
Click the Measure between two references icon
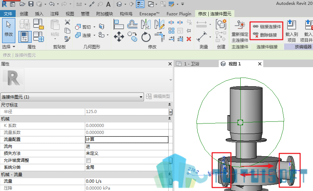[202, 37]
